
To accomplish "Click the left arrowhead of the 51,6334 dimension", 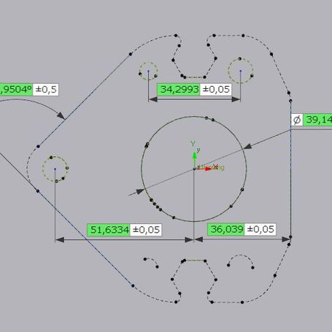I will click(60, 240).
